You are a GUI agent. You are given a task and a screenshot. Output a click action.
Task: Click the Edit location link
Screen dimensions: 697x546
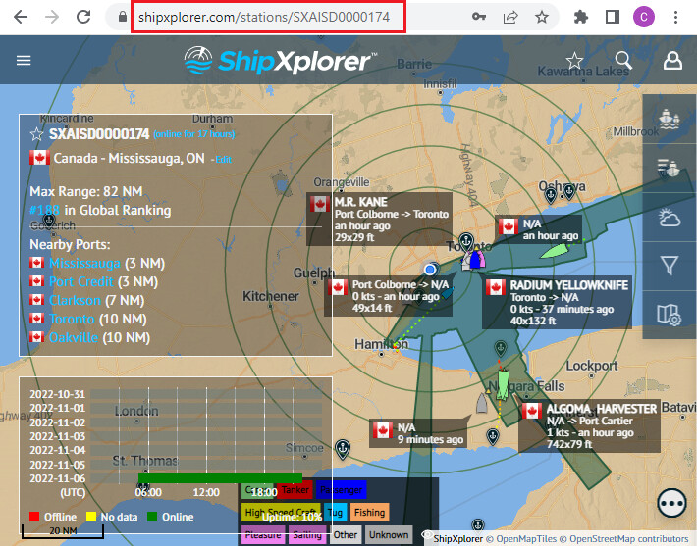click(223, 160)
